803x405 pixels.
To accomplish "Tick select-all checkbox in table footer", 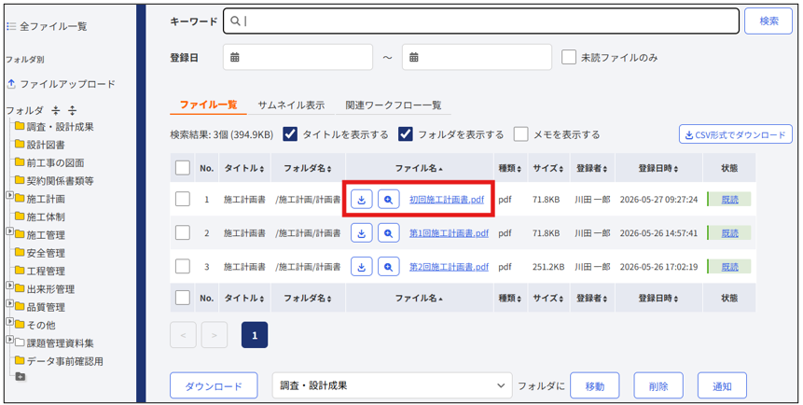I will pyautogui.click(x=182, y=298).
